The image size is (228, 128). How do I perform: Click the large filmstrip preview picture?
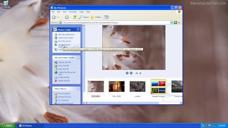pyautogui.click(x=134, y=48)
